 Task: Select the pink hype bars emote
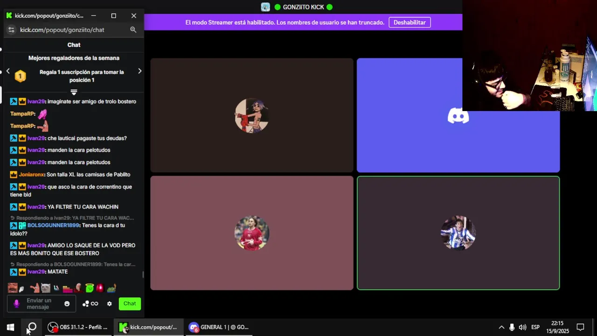pyautogui.click(x=68, y=288)
